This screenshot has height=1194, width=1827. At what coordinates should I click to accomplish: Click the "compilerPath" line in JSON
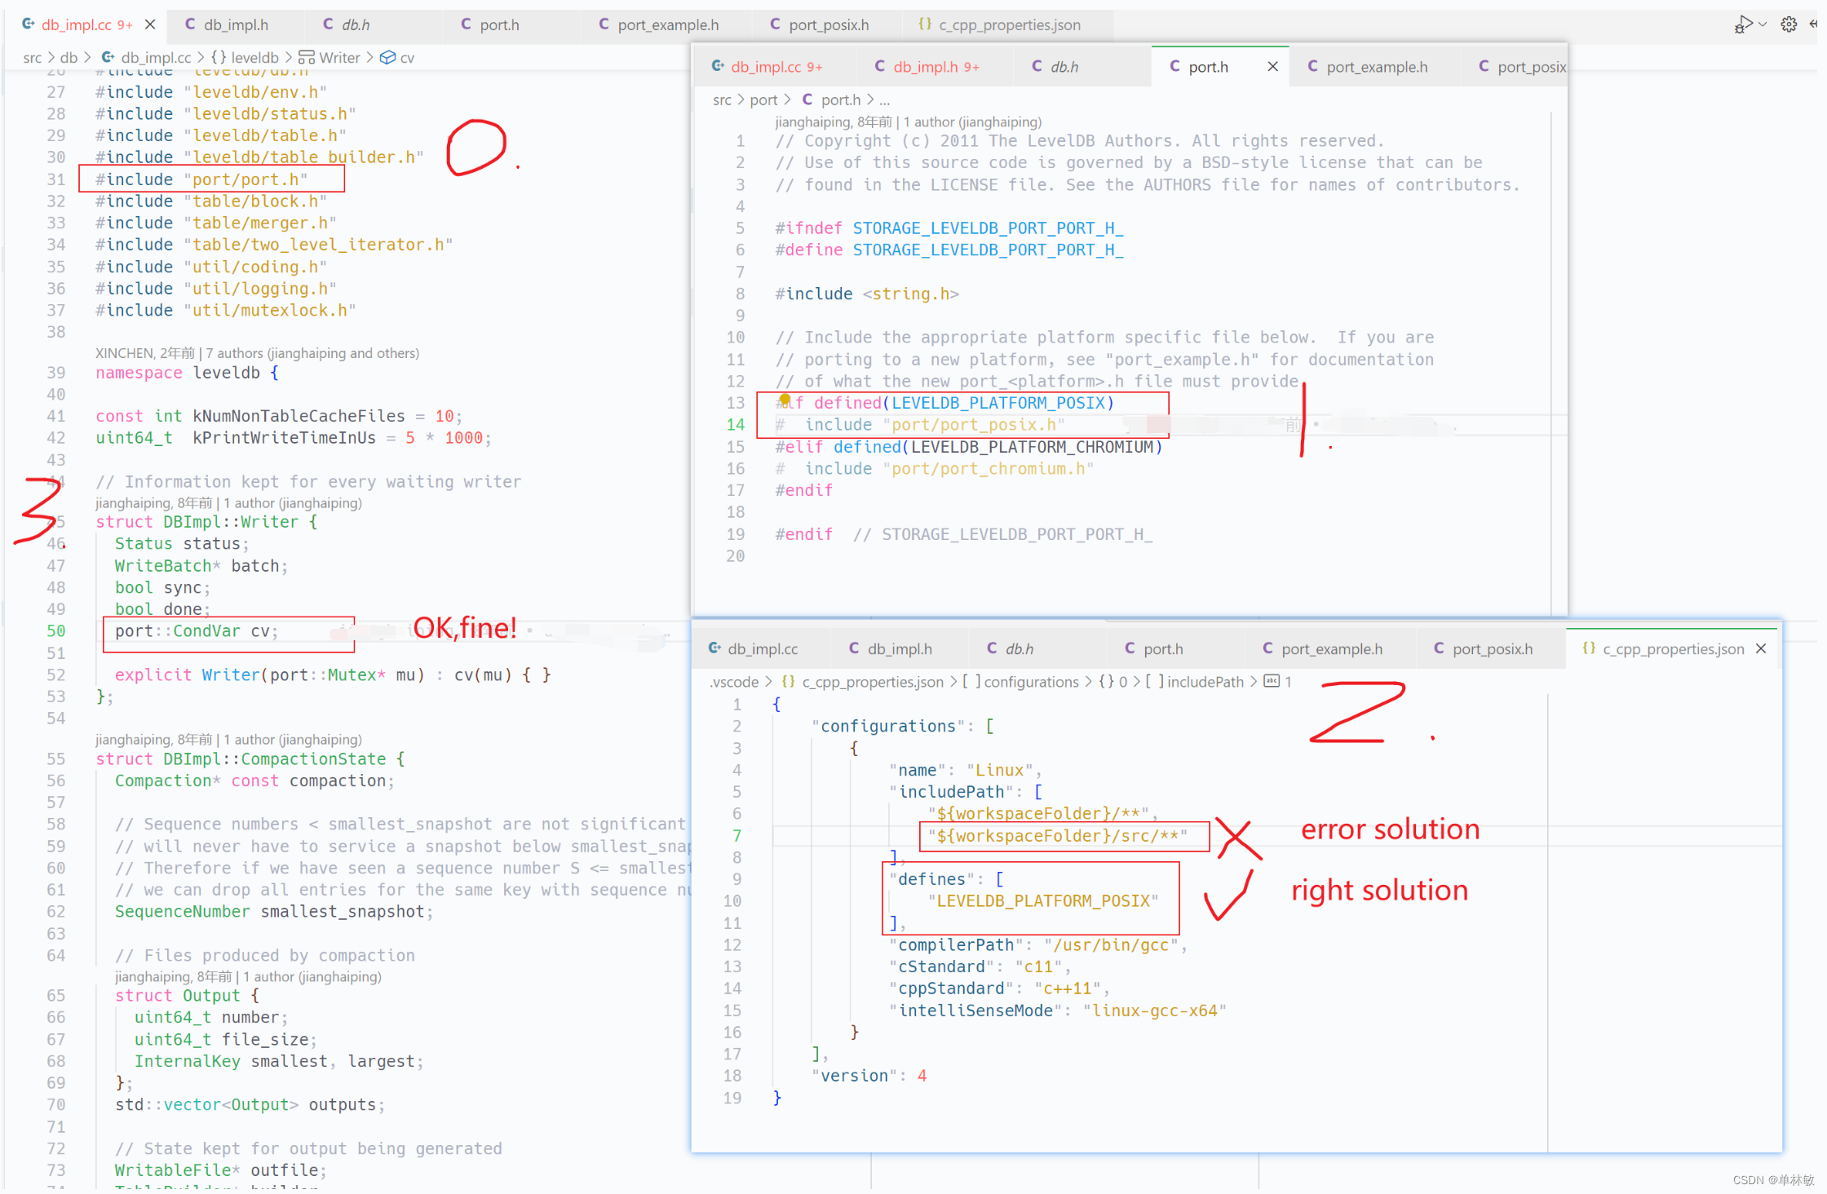pyautogui.click(x=1037, y=945)
